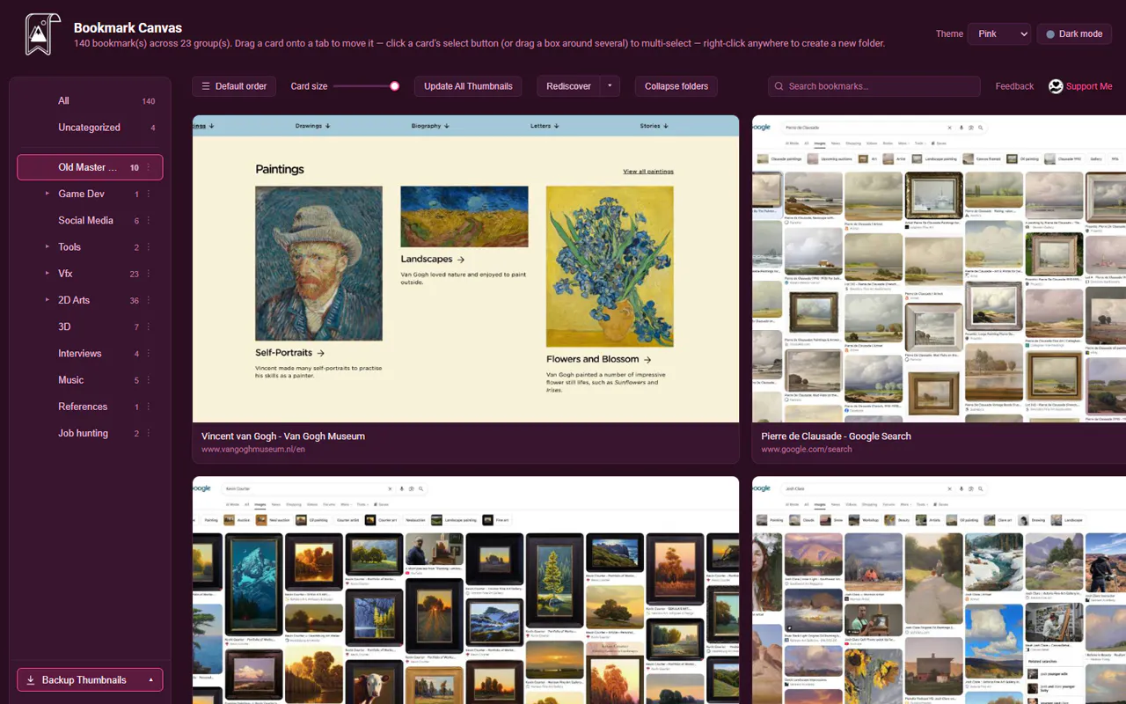Click the Default order button
The image size is (1126, 704).
234,86
